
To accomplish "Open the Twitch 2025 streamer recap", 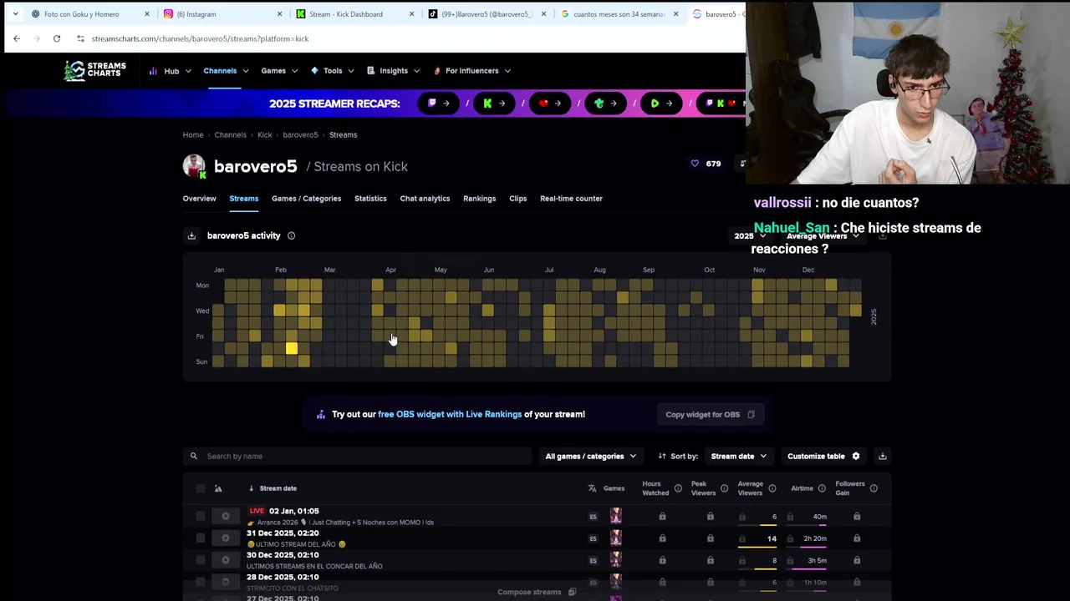I will (439, 104).
